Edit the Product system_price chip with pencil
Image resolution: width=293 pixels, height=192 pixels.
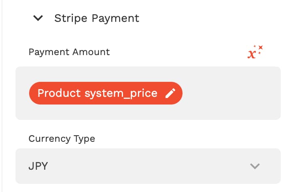coord(170,93)
